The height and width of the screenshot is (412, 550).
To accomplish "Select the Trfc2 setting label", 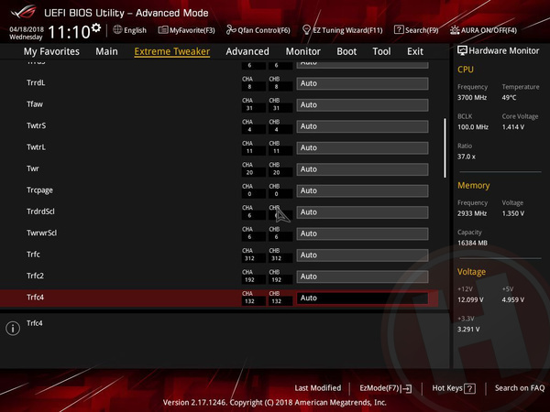I will [35, 276].
